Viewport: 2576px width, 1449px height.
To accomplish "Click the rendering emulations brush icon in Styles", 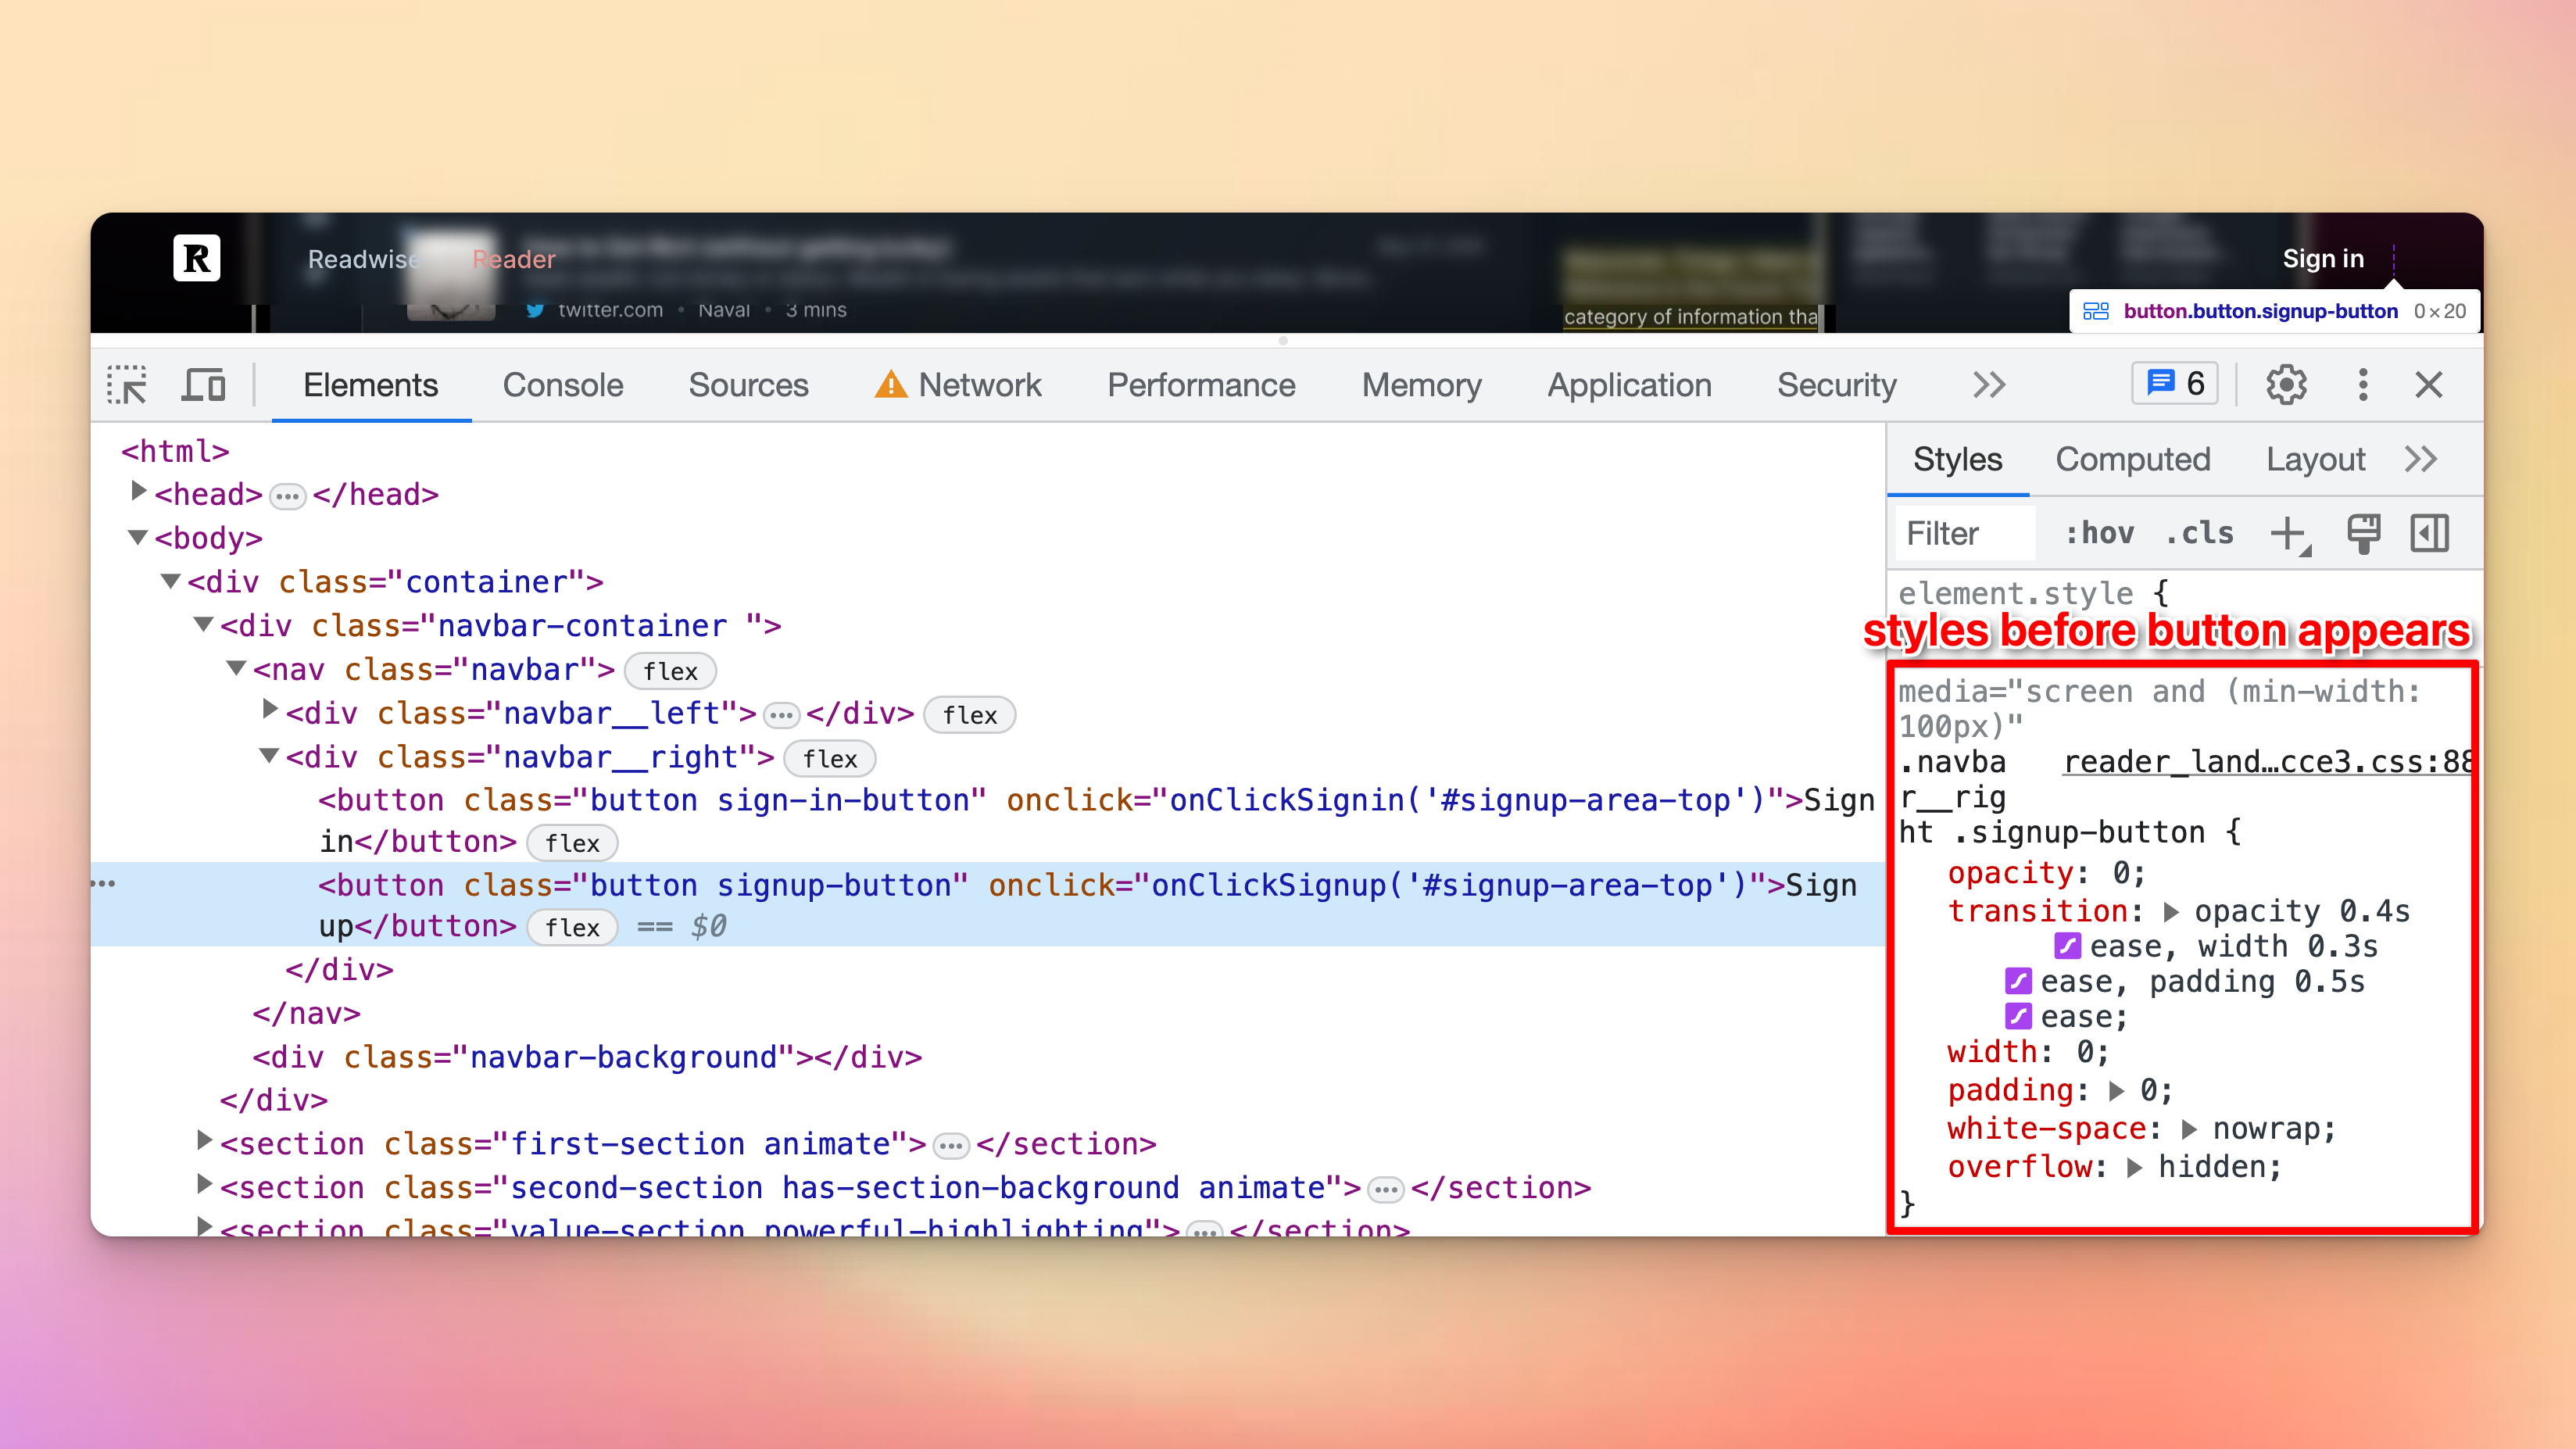I will [2363, 533].
